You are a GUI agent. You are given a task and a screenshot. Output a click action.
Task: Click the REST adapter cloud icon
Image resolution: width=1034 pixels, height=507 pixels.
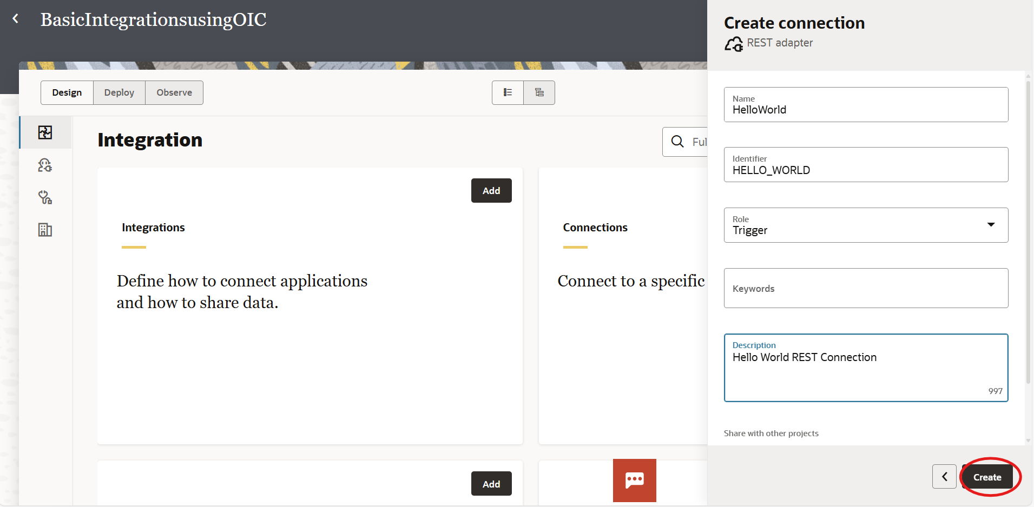[x=733, y=43]
